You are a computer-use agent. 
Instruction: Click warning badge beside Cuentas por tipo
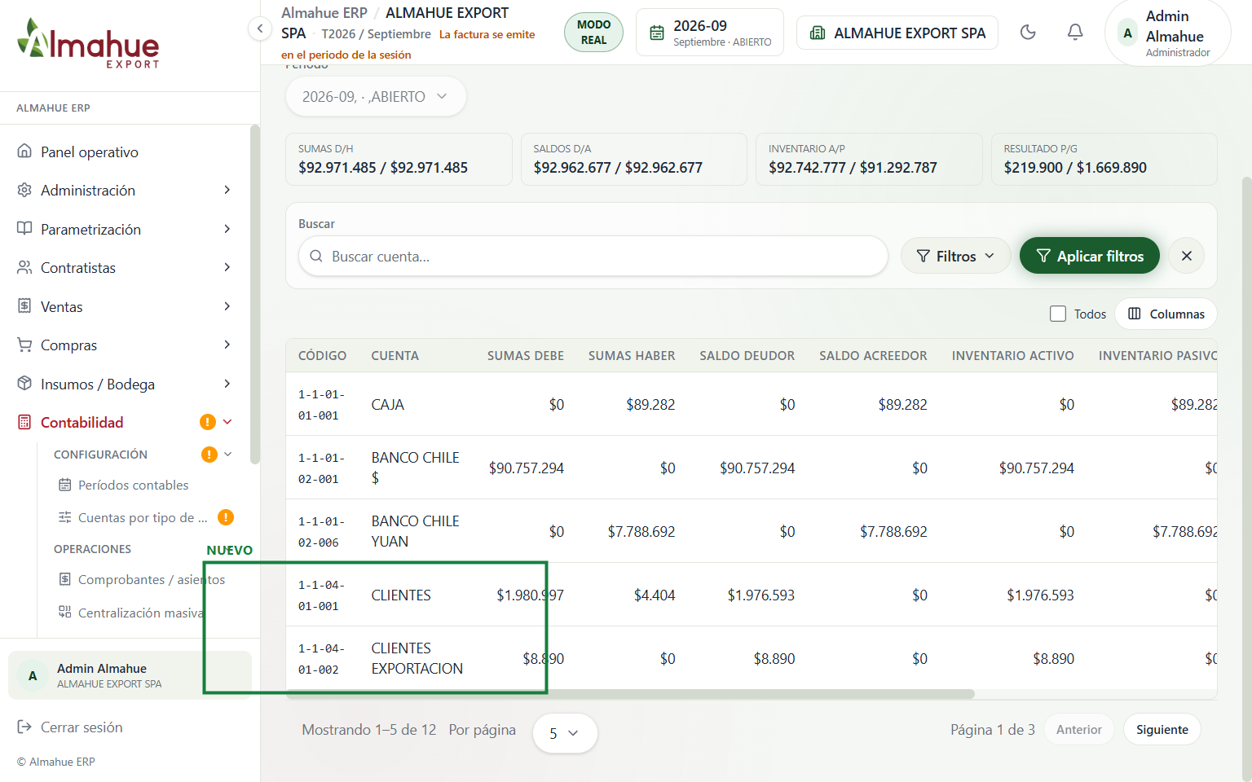pyautogui.click(x=226, y=517)
